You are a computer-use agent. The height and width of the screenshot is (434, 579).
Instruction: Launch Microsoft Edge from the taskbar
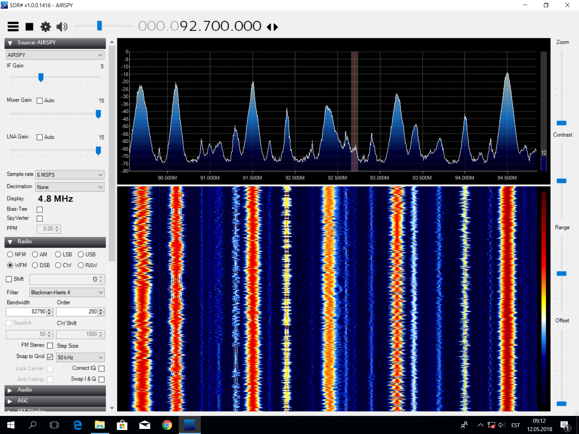[77, 425]
